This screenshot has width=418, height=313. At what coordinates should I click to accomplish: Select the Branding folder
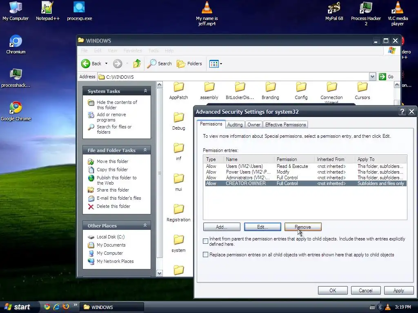point(270,91)
